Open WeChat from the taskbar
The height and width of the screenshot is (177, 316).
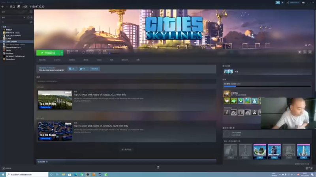[82, 175]
